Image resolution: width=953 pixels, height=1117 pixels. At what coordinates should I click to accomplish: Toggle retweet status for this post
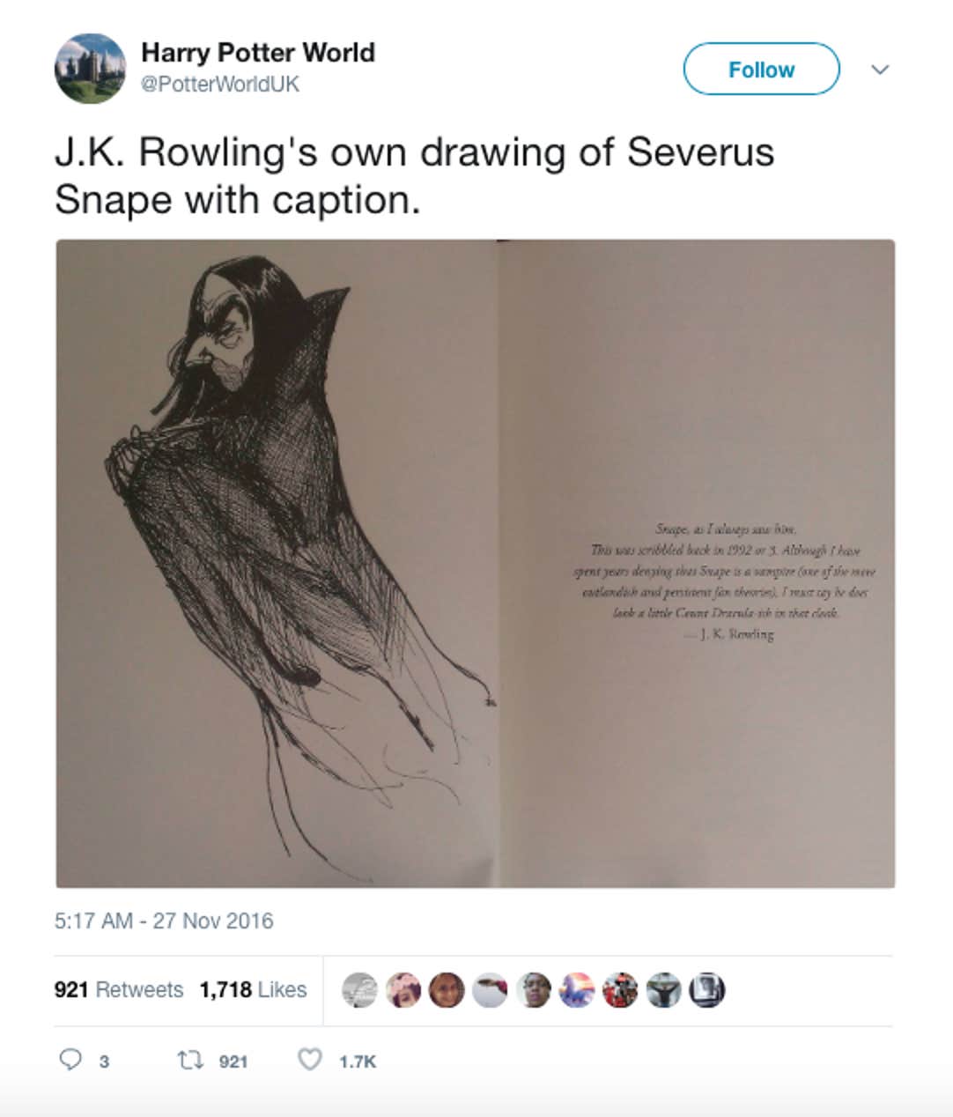click(192, 1062)
